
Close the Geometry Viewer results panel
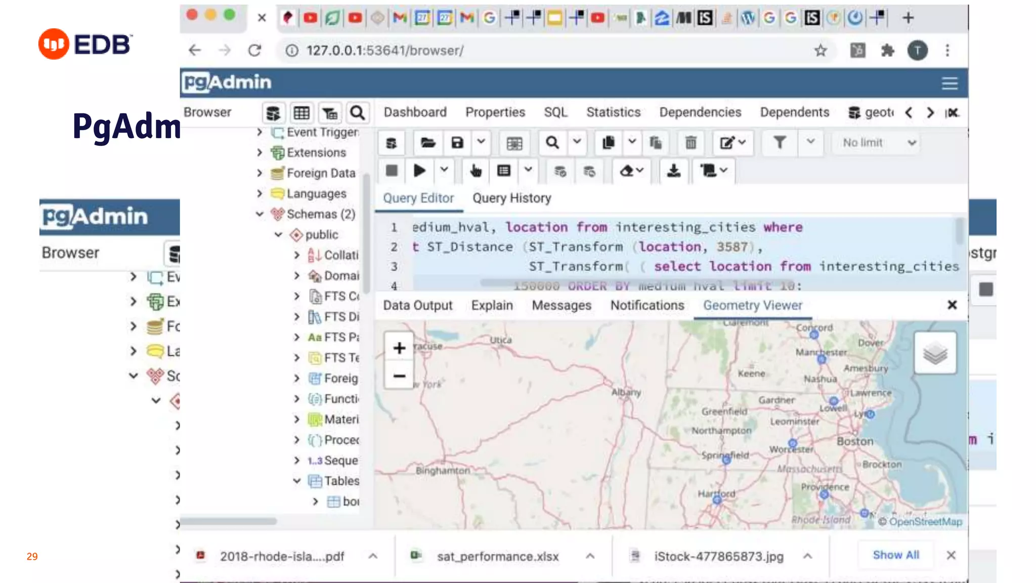tap(952, 305)
